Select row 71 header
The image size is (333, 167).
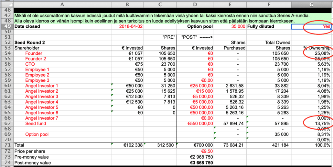coord(7,145)
